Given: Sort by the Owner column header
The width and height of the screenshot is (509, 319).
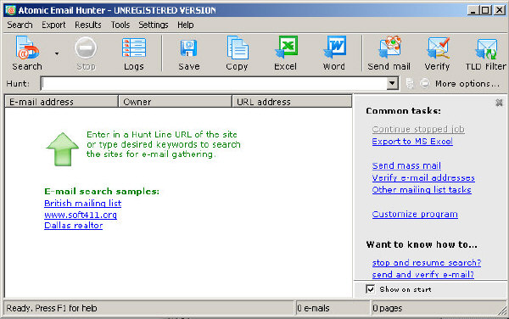Looking at the screenshot, I should click(x=176, y=102).
